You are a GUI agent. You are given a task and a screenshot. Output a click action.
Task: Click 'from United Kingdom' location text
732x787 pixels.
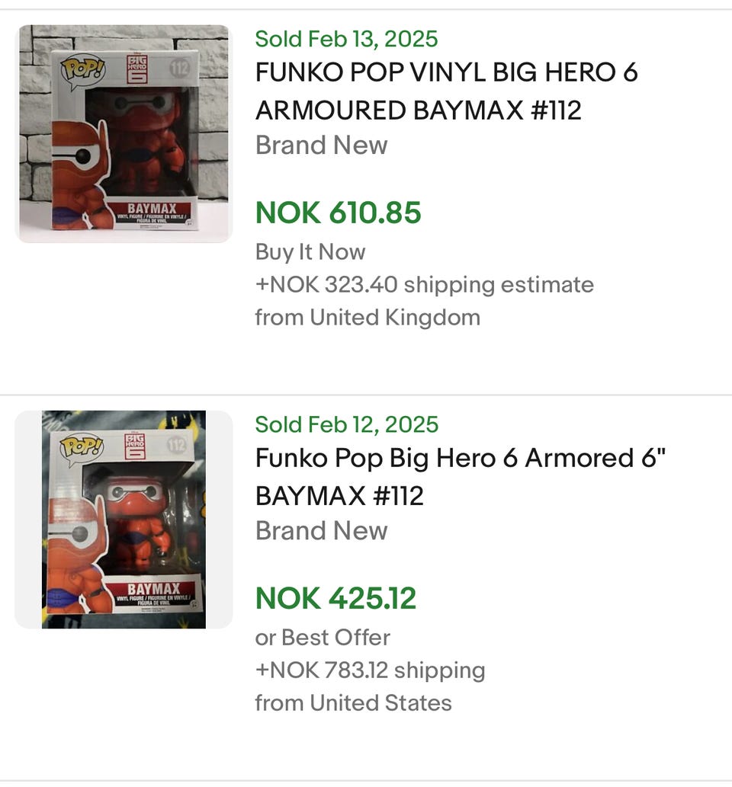[367, 317]
